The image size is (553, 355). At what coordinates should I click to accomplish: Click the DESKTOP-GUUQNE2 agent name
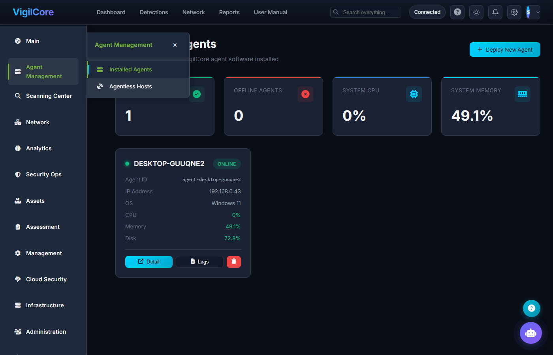pyautogui.click(x=169, y=164)
